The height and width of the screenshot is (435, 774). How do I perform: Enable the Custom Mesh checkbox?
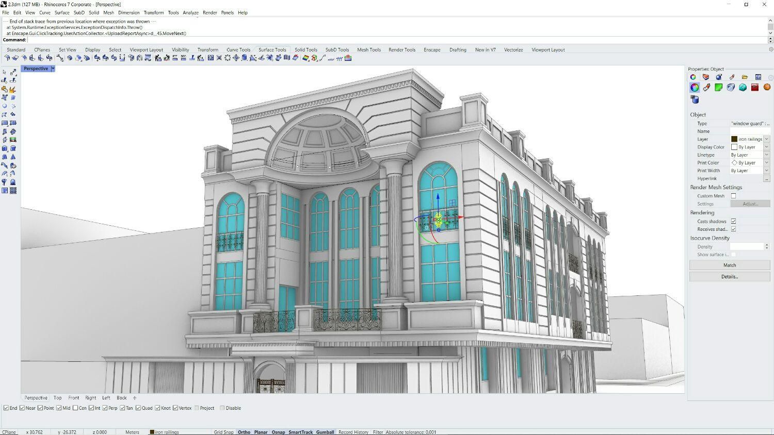pyautogui.click(x=733, y=196)
